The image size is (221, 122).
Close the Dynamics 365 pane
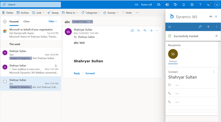[x=216, y=16]
